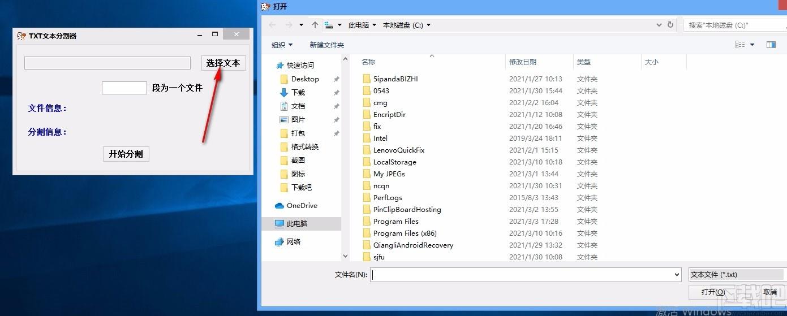
Task: Open 打包 folder in navigation pane
Action: (298, 133)
